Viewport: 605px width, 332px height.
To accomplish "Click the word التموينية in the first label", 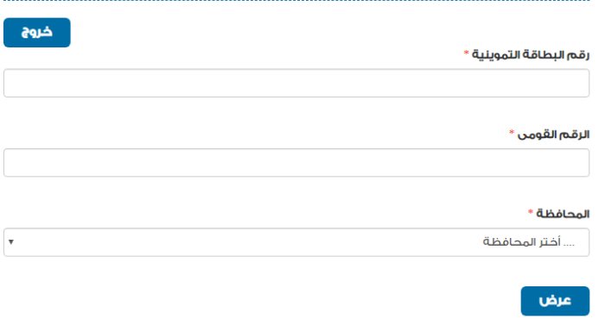I will tap(494, 55).
